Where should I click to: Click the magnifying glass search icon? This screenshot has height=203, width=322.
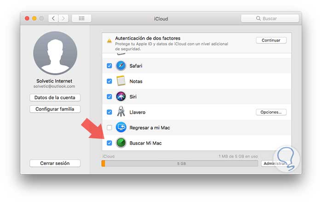258,18
